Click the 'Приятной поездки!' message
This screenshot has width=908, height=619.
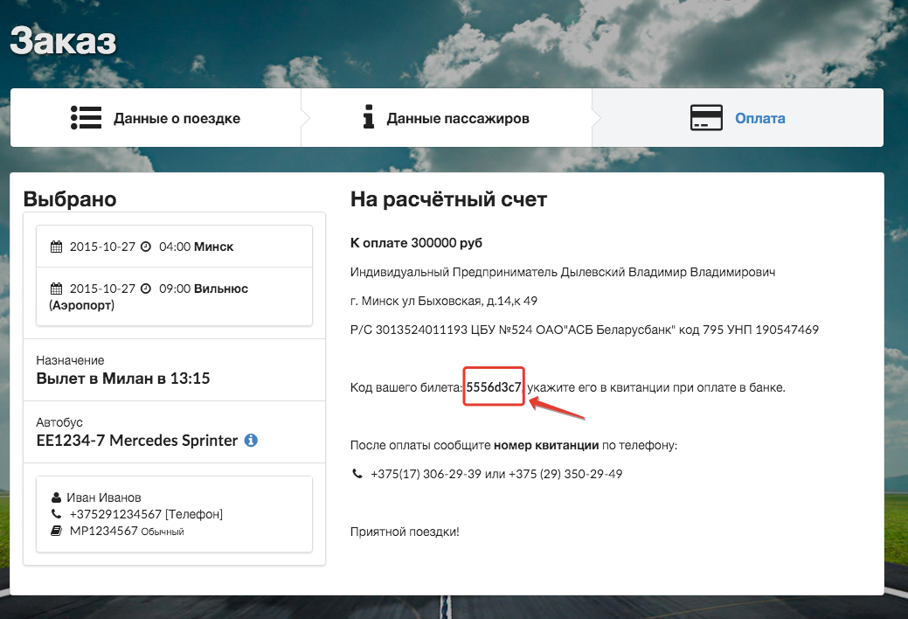[x=405, y=532]
